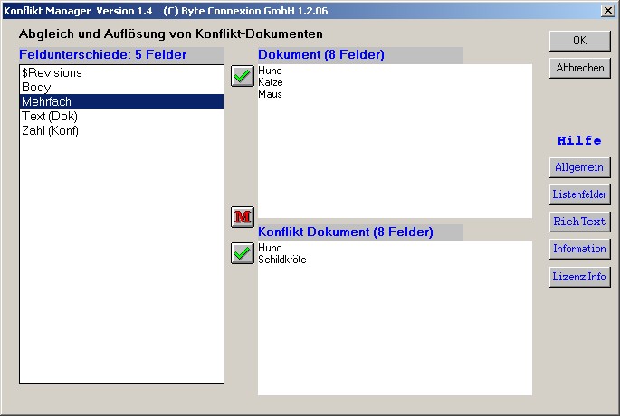Accept the Konflikt Dokument value with green checkmark
620x416 pixels.
pyautogui.click(x=242, y=253)
